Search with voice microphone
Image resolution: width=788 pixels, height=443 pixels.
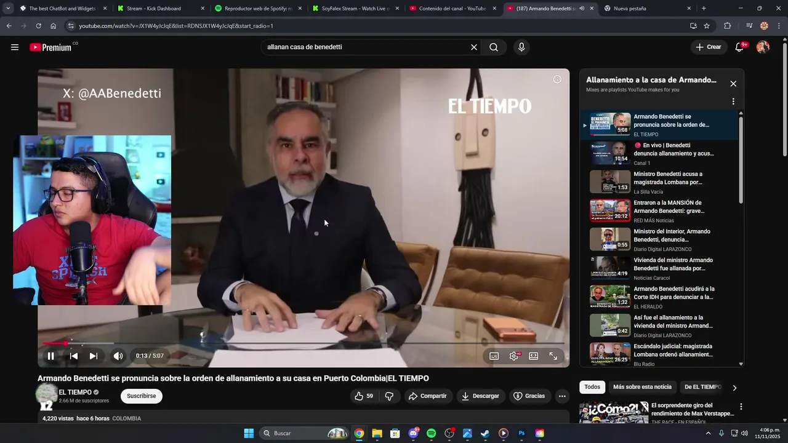pos(521,47)
